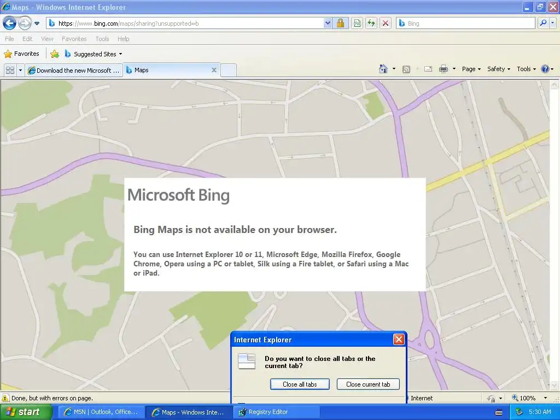This screenshot has height=420, width=560.
Task: Click Close current tab button
Action: (x=368, y=384)
